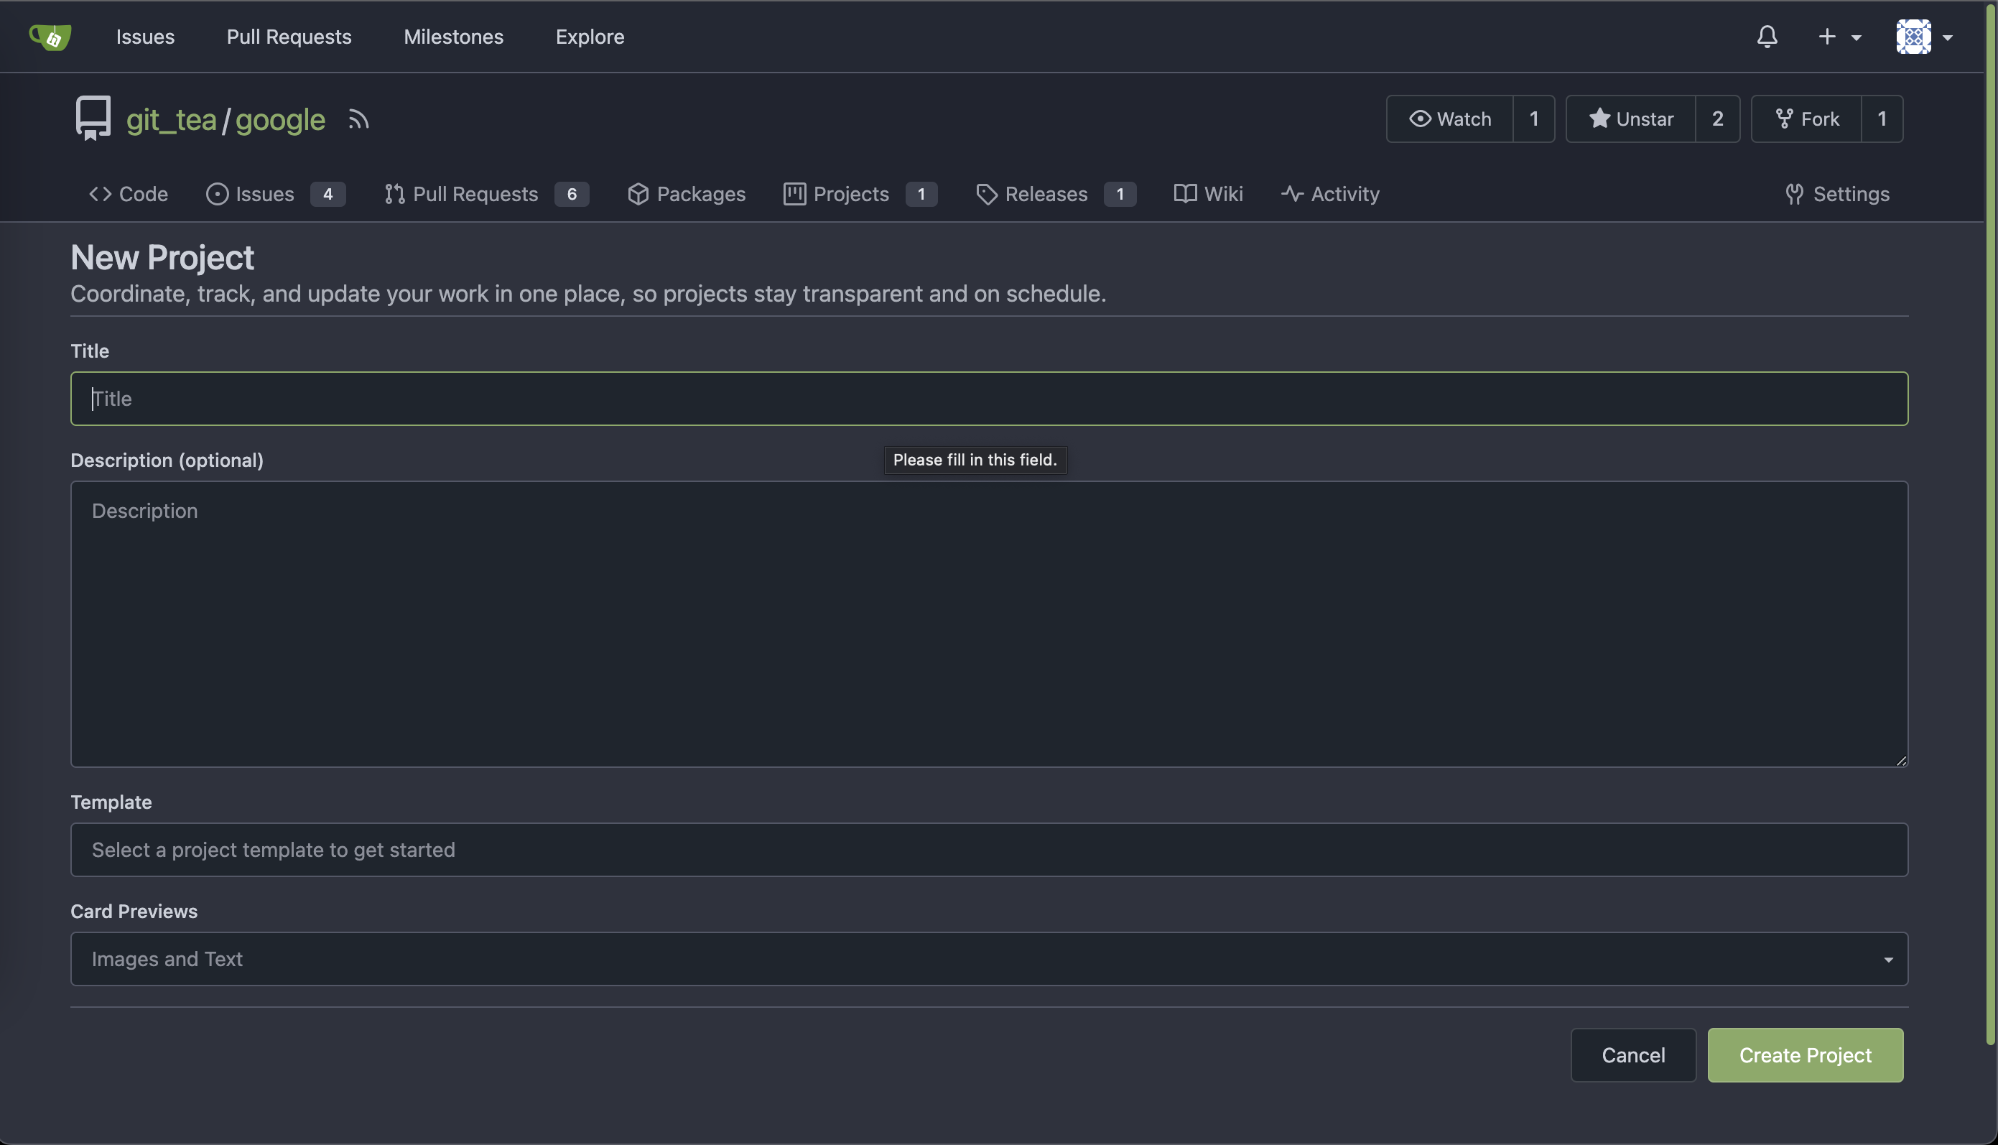
Task: Open Issues in the top navigation bar
Action: [145, 36]
